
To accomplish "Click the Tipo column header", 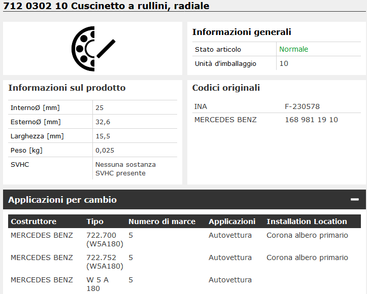I will (95, 222).
